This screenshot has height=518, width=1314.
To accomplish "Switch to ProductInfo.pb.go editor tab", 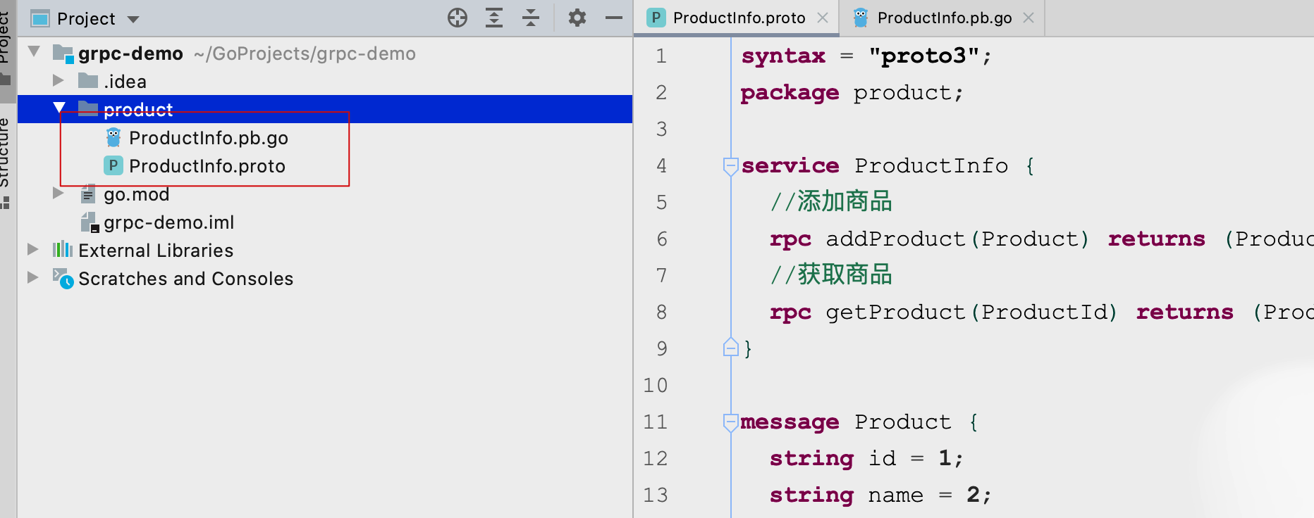I will 944,18.
